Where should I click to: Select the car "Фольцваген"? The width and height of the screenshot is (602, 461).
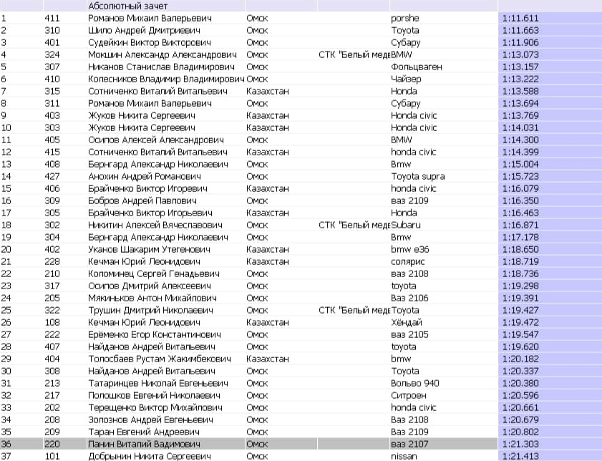pyautogui.click(x=417, y=67)
